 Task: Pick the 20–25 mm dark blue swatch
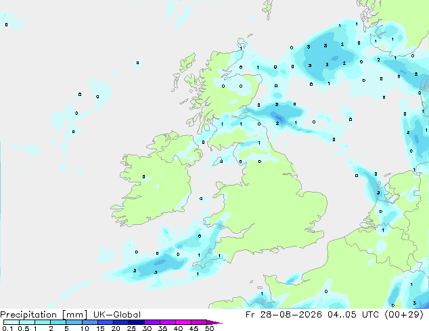click(x=120, y=322)
